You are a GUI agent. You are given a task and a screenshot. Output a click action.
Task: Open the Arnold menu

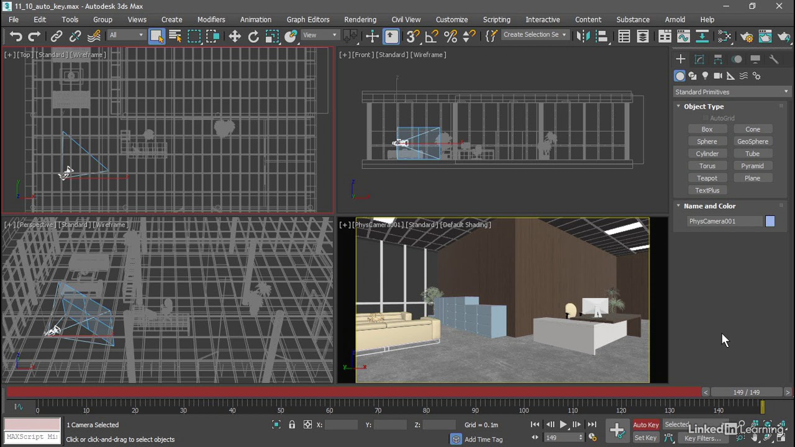[x=675, y=19]
